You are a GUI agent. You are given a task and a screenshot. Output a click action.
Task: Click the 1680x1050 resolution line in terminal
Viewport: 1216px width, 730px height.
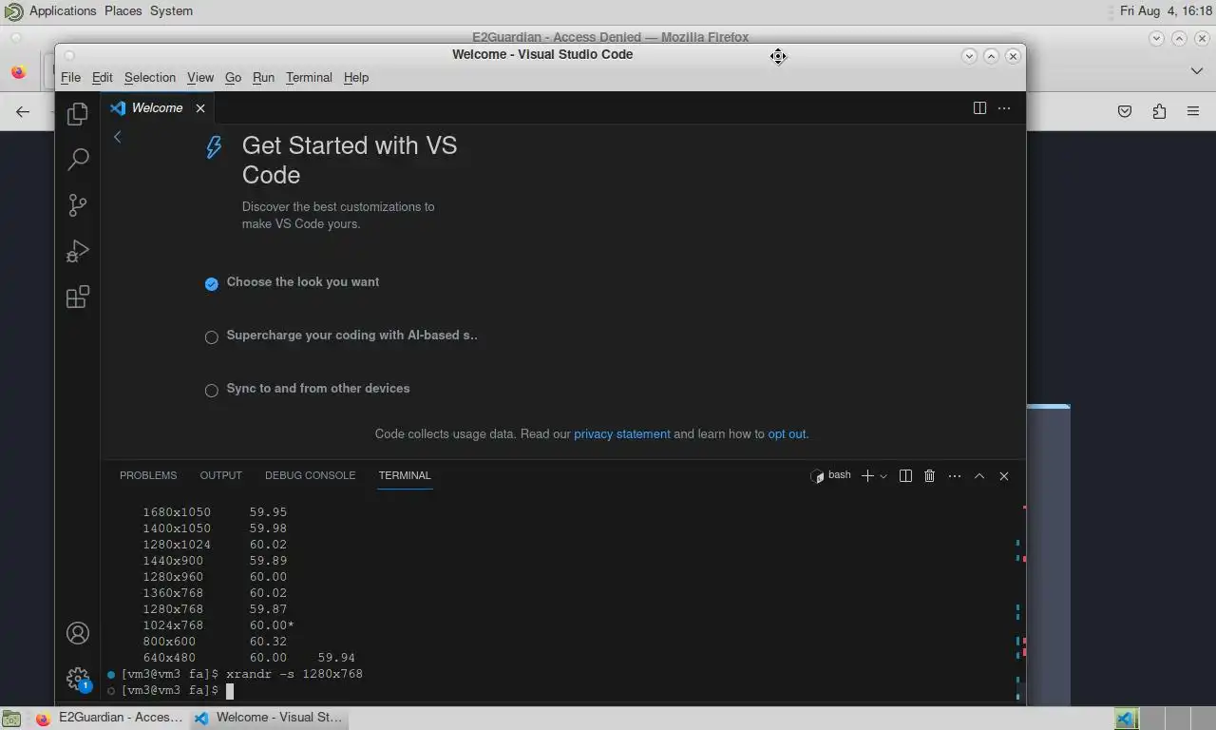click(215, 512)
